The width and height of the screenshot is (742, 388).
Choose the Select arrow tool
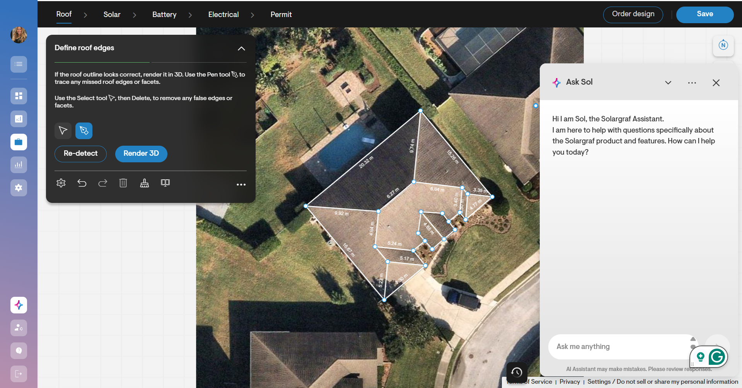[63, 131]
